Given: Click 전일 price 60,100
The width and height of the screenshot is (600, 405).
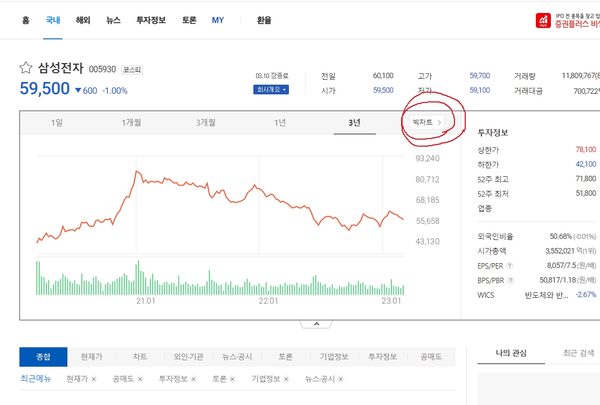Looking at the screenshot, I should click(383, 76).
